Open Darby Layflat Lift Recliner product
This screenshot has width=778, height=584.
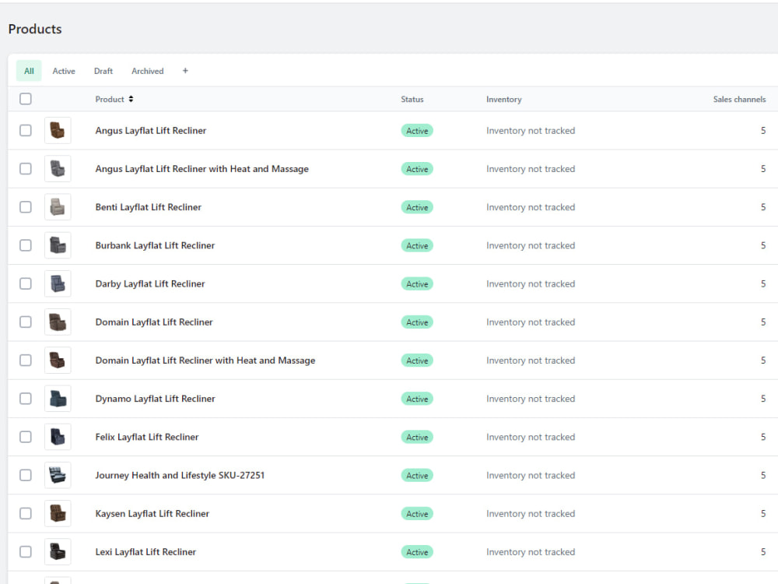tap(150, 283)
